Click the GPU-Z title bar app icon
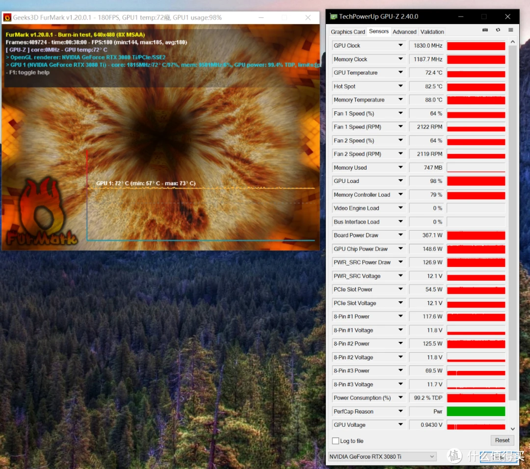The width and height of the screenshot is (530, 469). coord(334,17)
